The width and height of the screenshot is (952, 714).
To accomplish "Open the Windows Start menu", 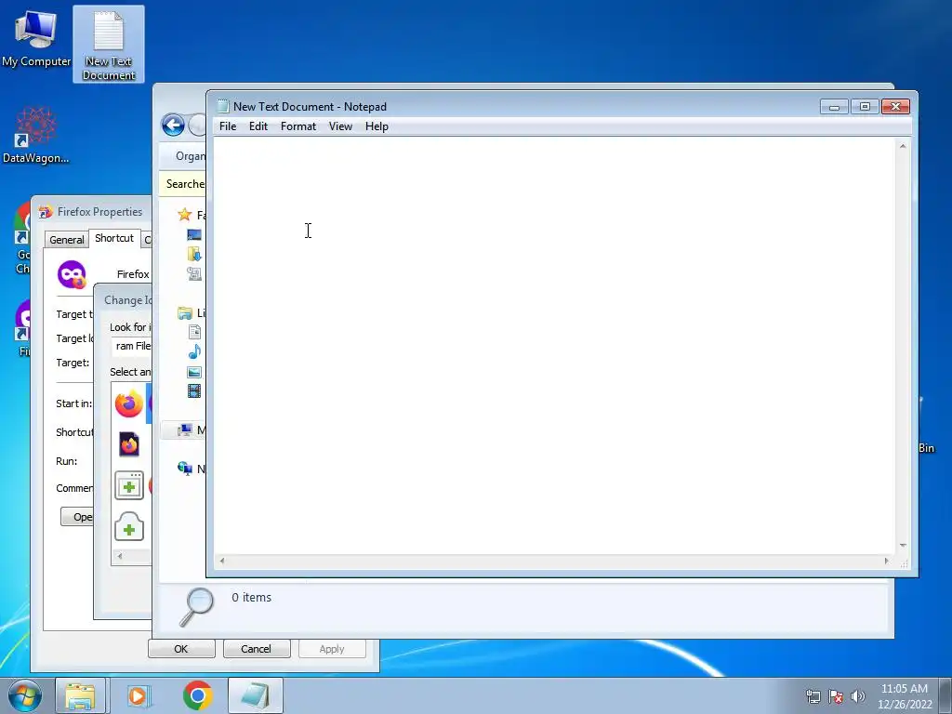I will tap(23, 695).
